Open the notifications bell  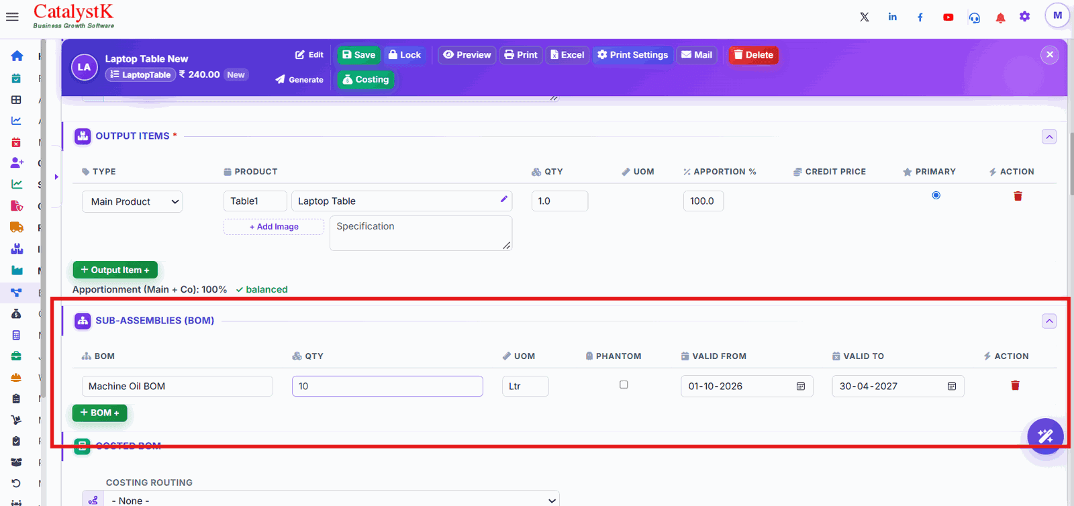coord(1000,17)
